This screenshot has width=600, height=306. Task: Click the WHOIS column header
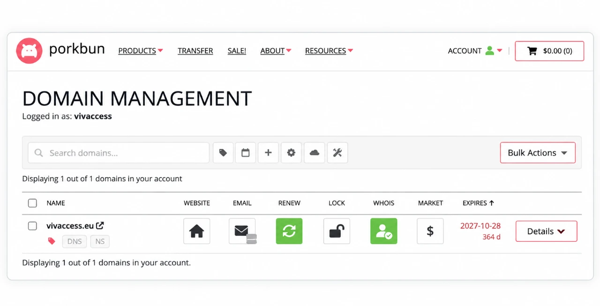pyautogui.click(x=384, y=203)
